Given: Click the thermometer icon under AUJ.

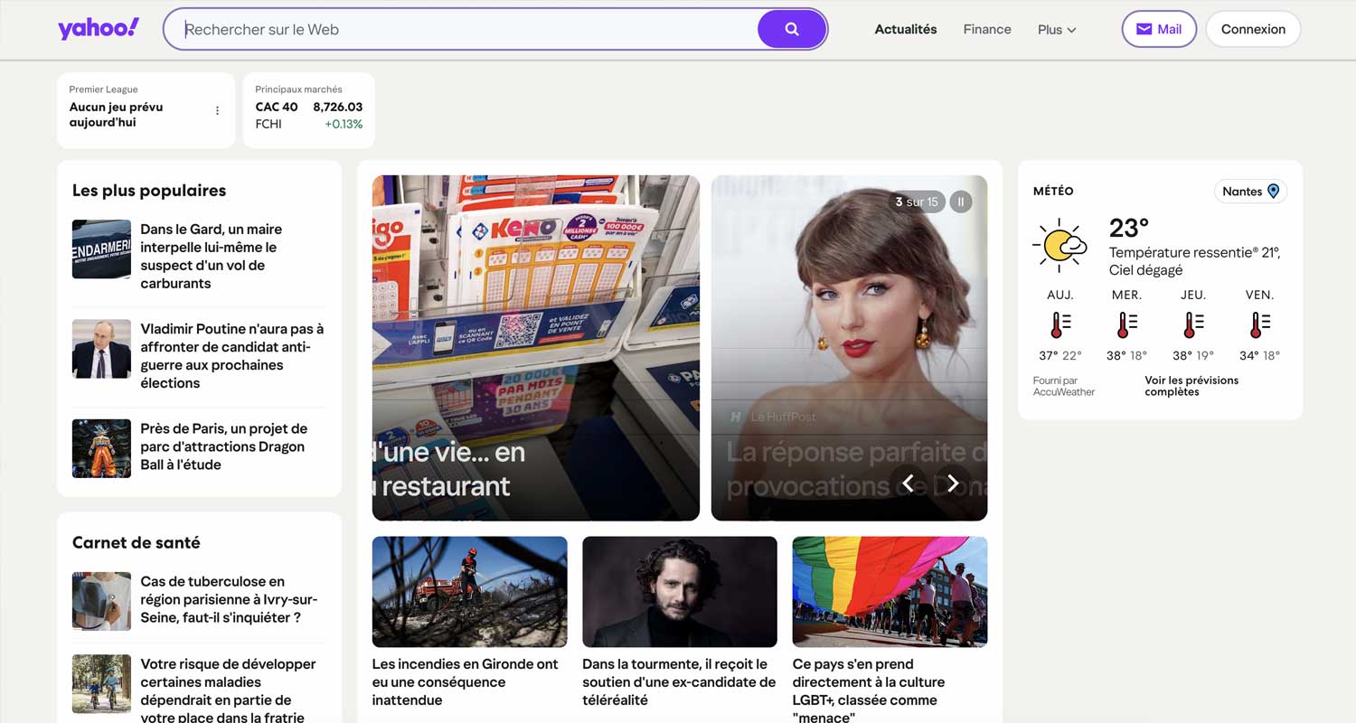Looking at the screenshot, I should [1060, 324].
